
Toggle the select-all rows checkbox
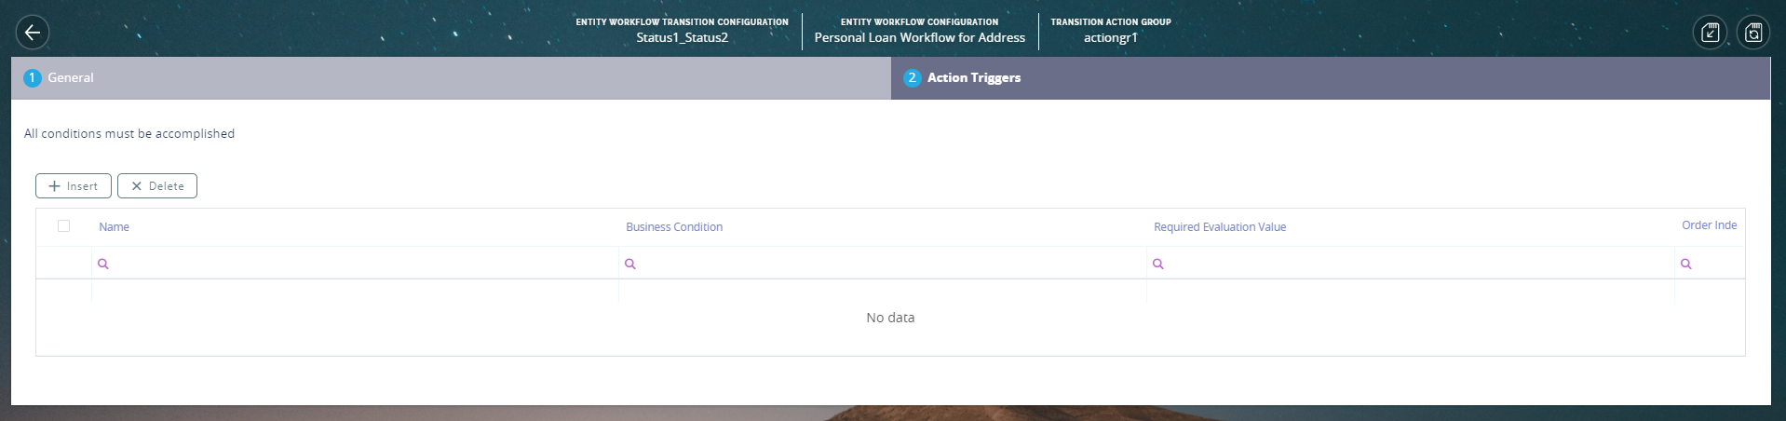63,226
